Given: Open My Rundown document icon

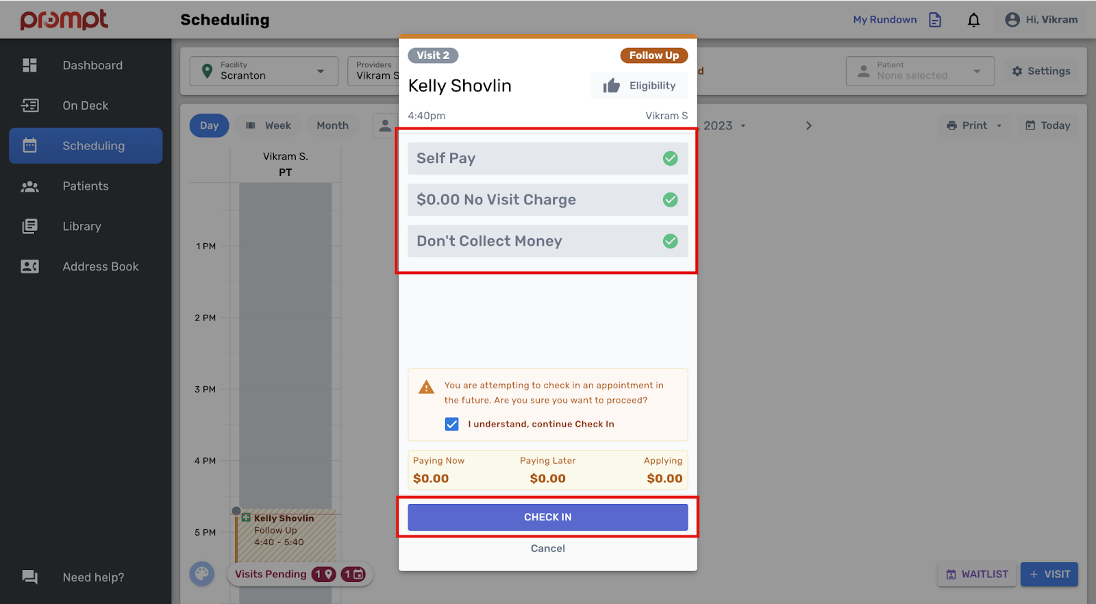Looking at the screenshot, I should [x=935, y=20].
